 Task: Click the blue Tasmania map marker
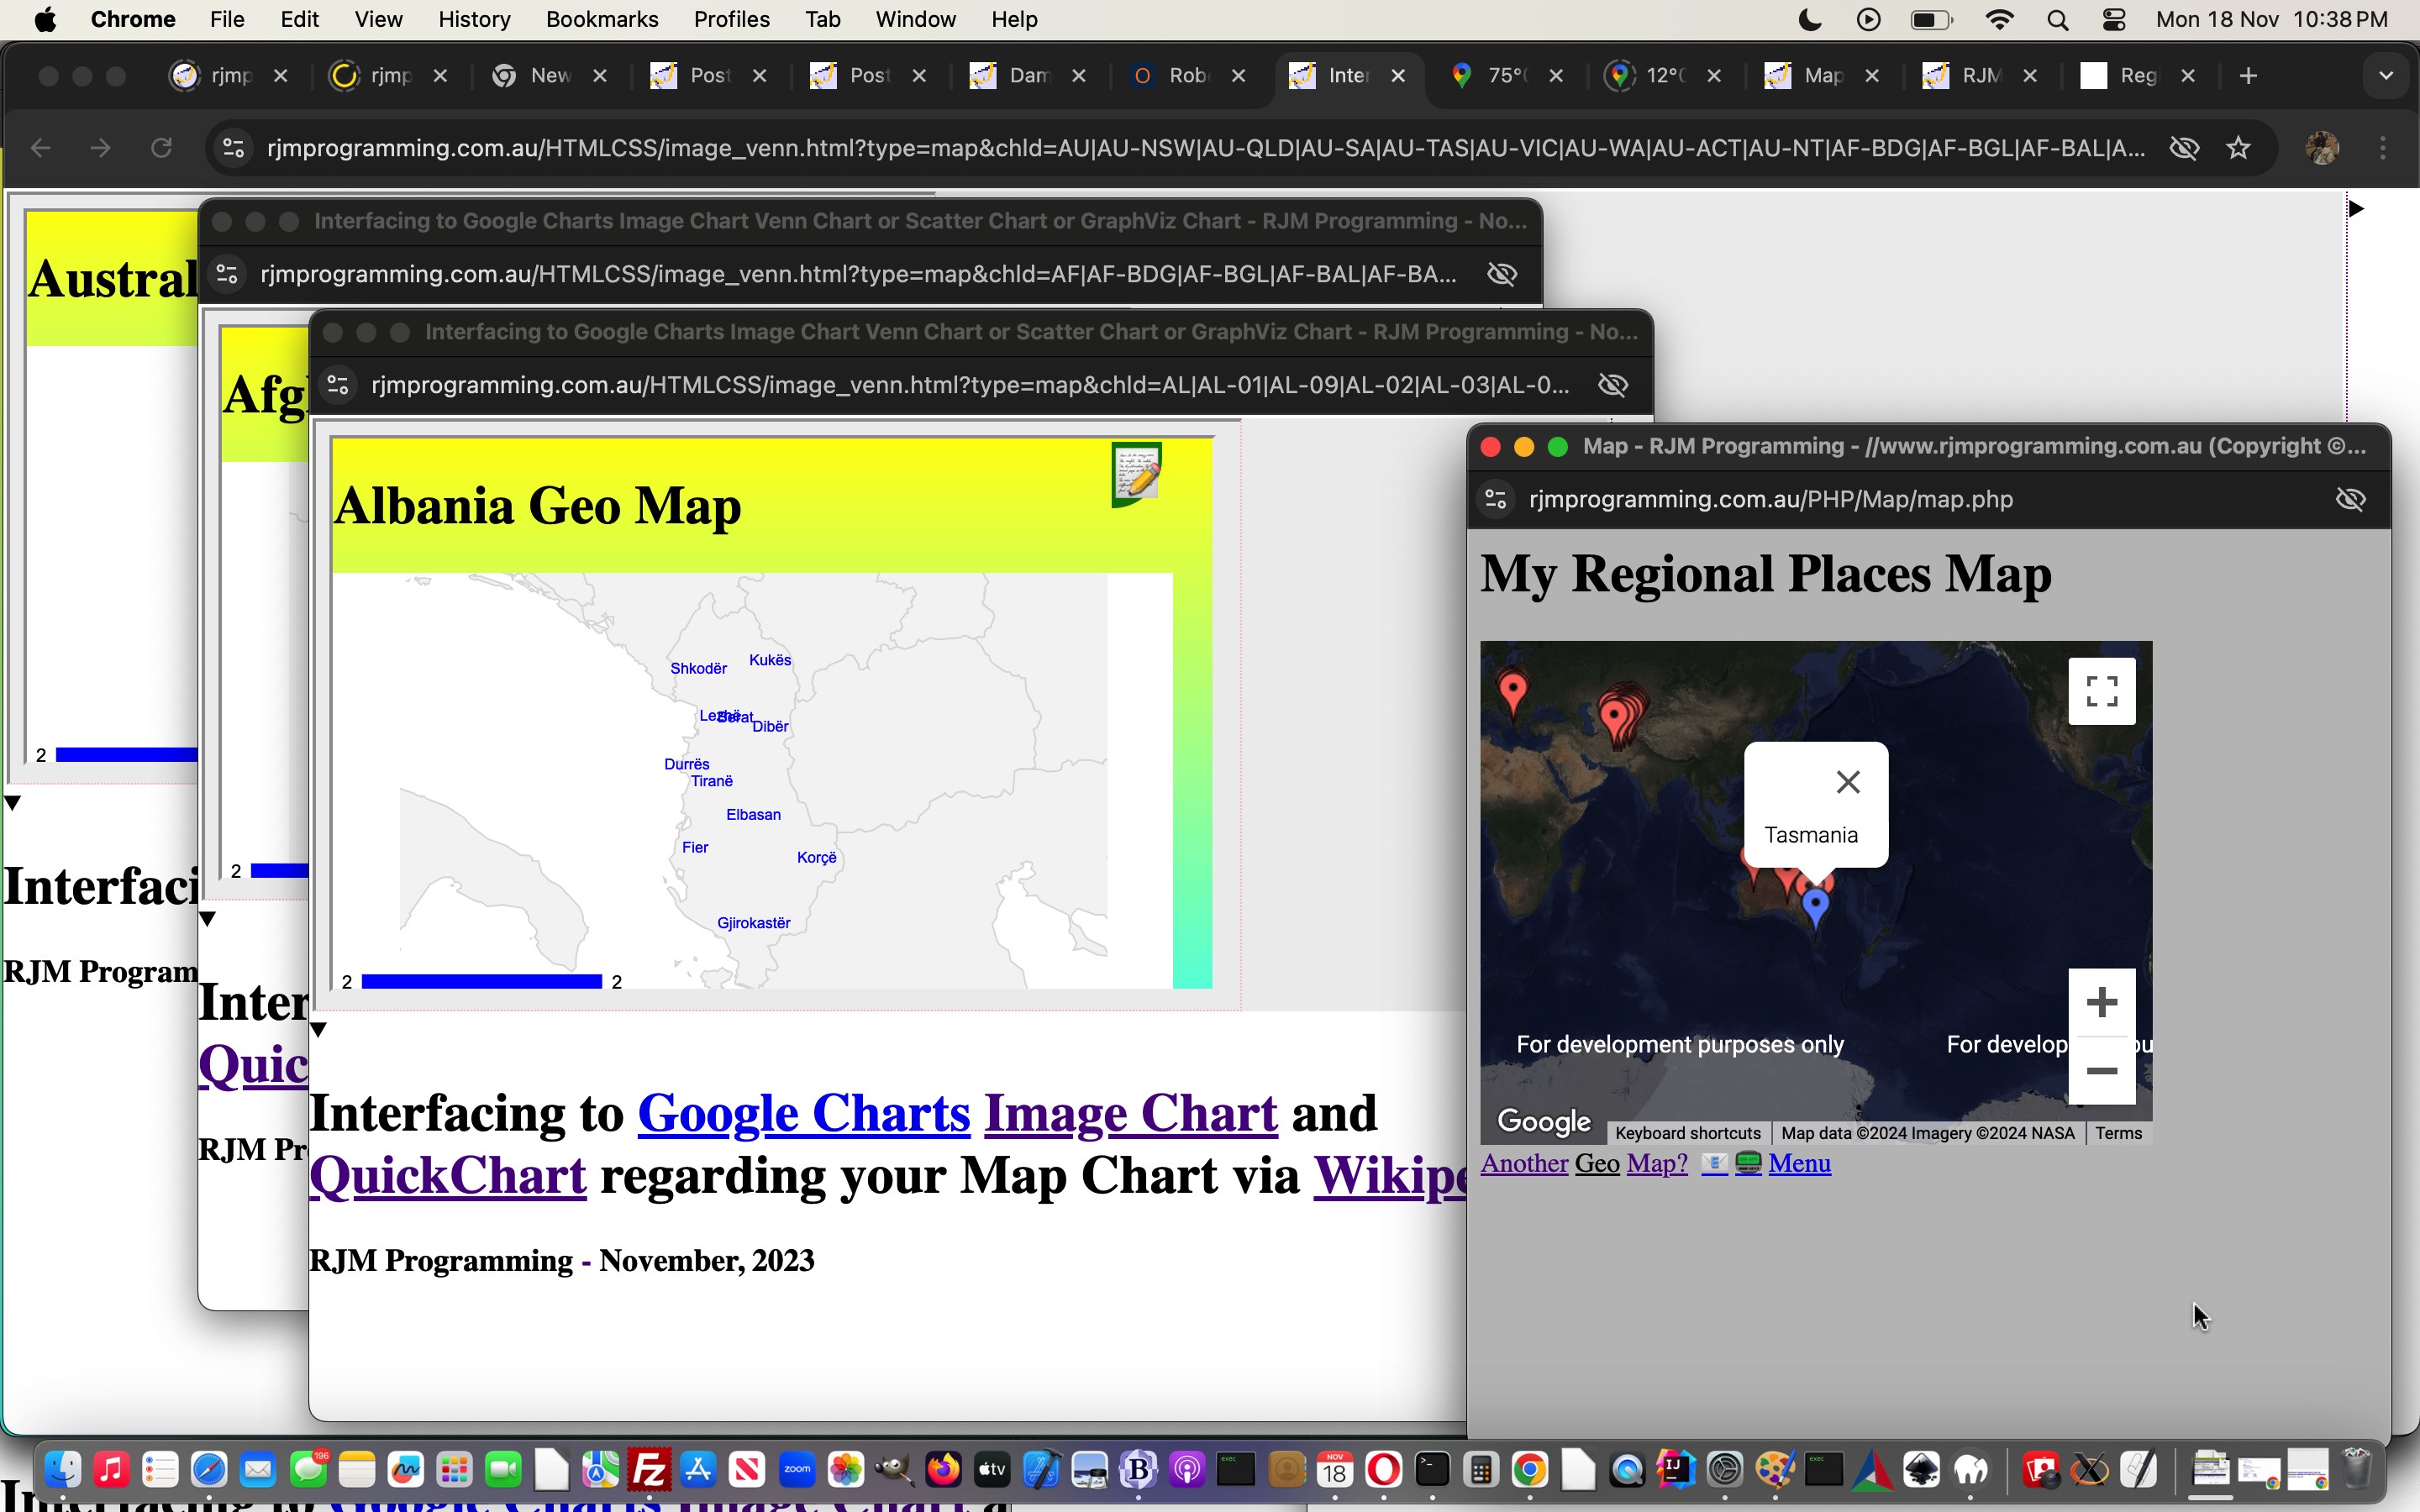[1816, 909]
